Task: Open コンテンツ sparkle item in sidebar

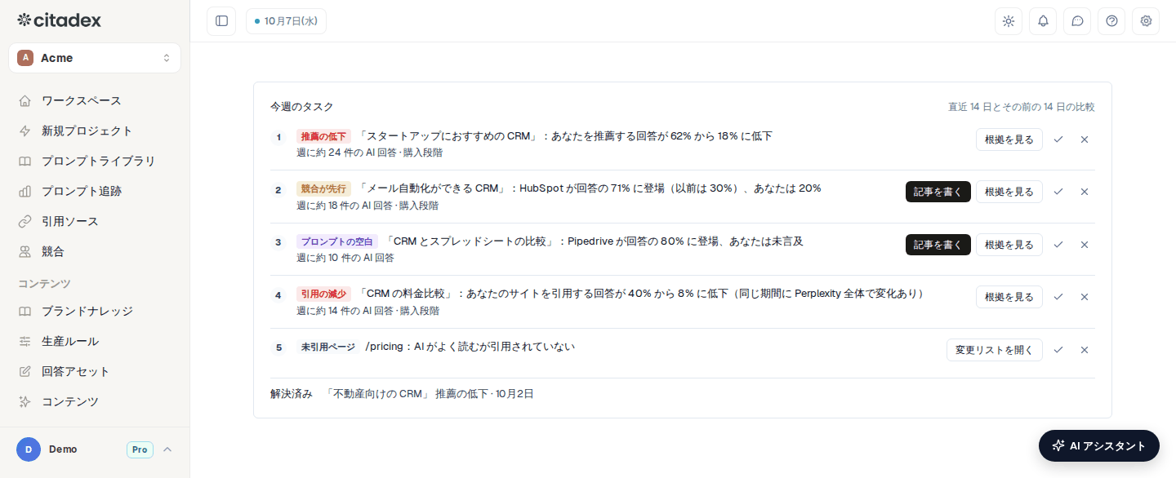Action: click(95, 401)
